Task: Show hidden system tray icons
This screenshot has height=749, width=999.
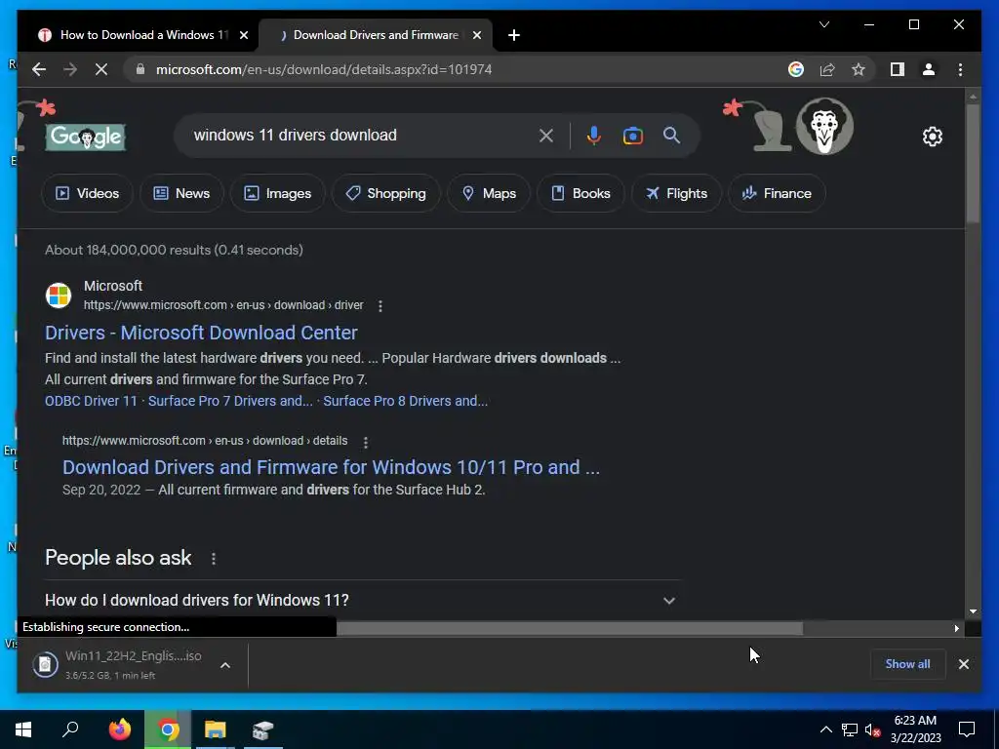Action: click(825, 729)
